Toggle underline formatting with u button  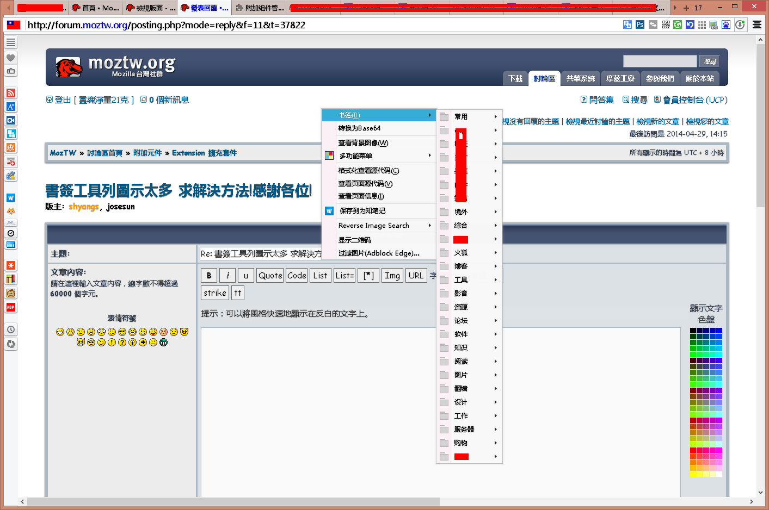click(x=245, y=276)
